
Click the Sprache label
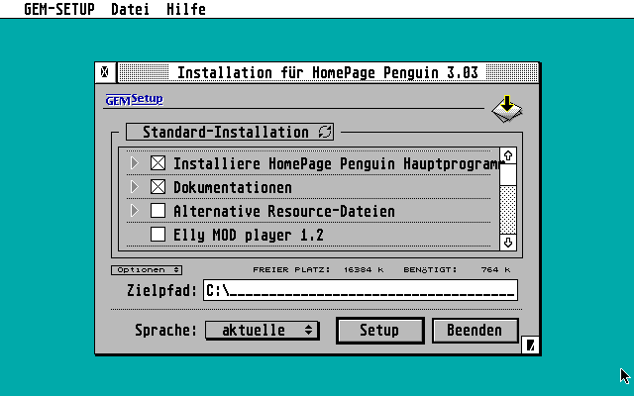click(165, 331)
